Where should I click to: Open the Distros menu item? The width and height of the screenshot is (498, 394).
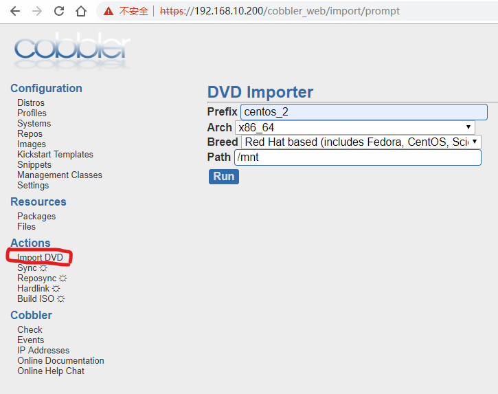(31, 102)
